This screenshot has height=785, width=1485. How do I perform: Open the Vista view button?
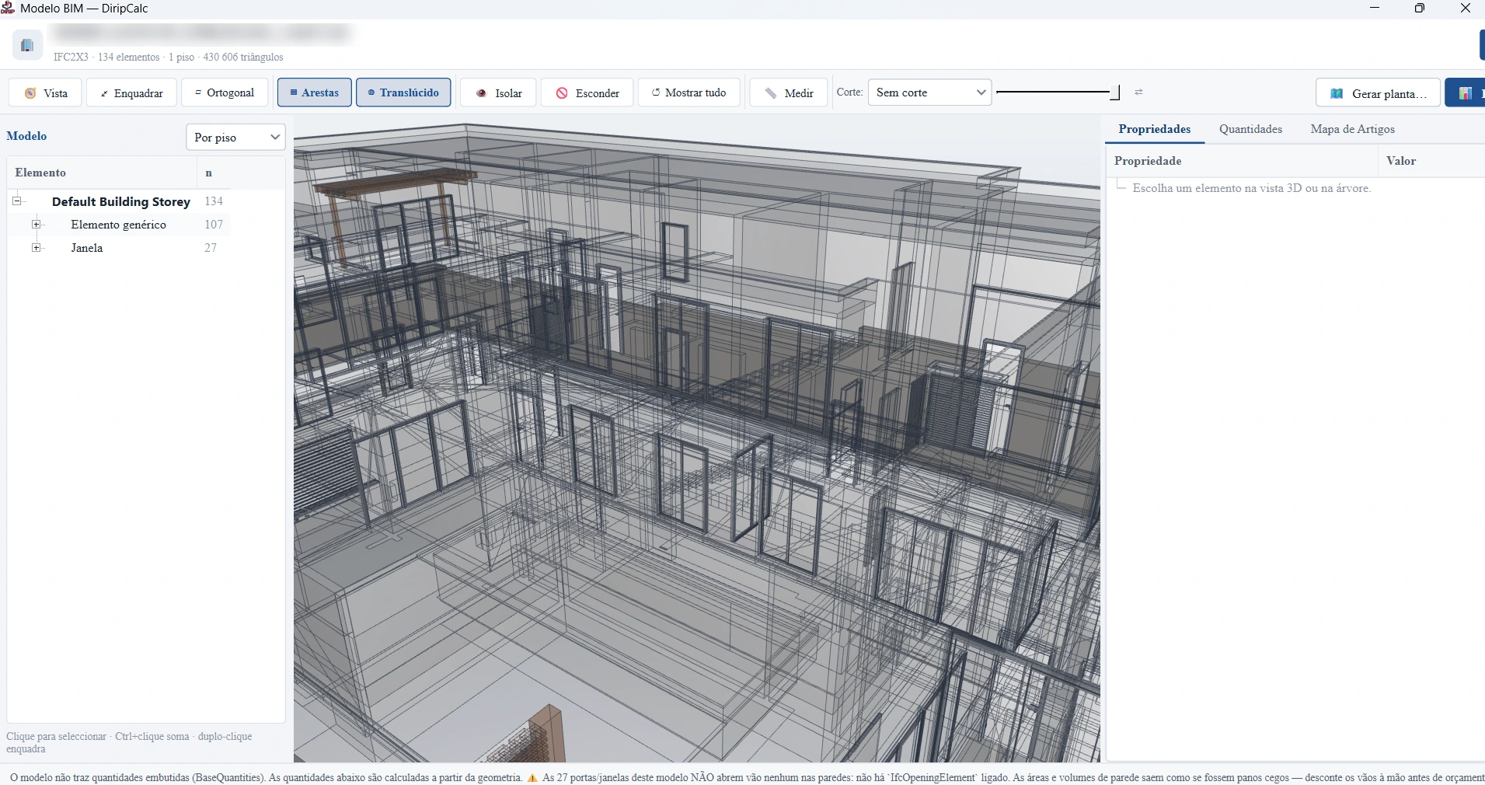45,92
